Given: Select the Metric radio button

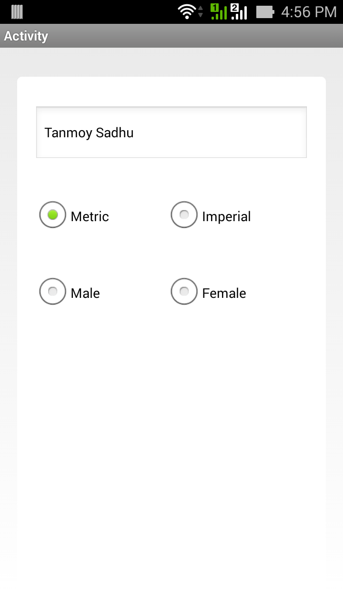Looking at the screenshot, I should point(52,215).
